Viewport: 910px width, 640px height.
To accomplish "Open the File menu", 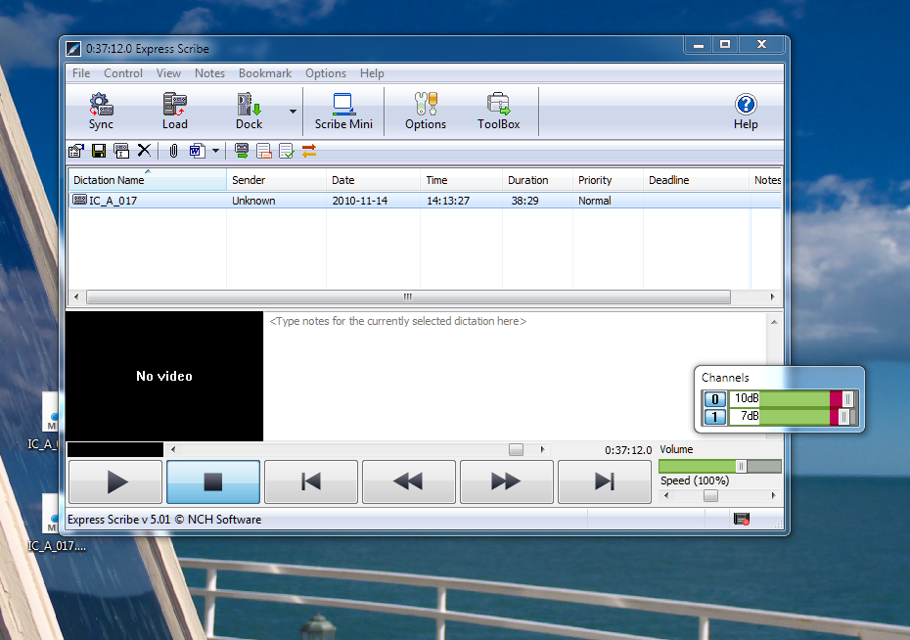I will [81, 73].
